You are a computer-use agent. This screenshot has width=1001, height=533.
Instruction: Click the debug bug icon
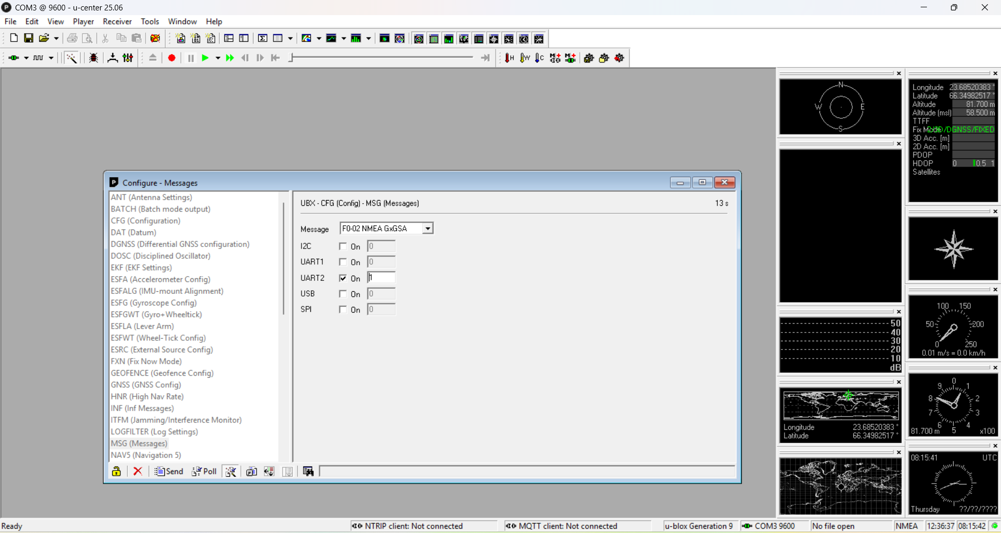tap(94, 58)
